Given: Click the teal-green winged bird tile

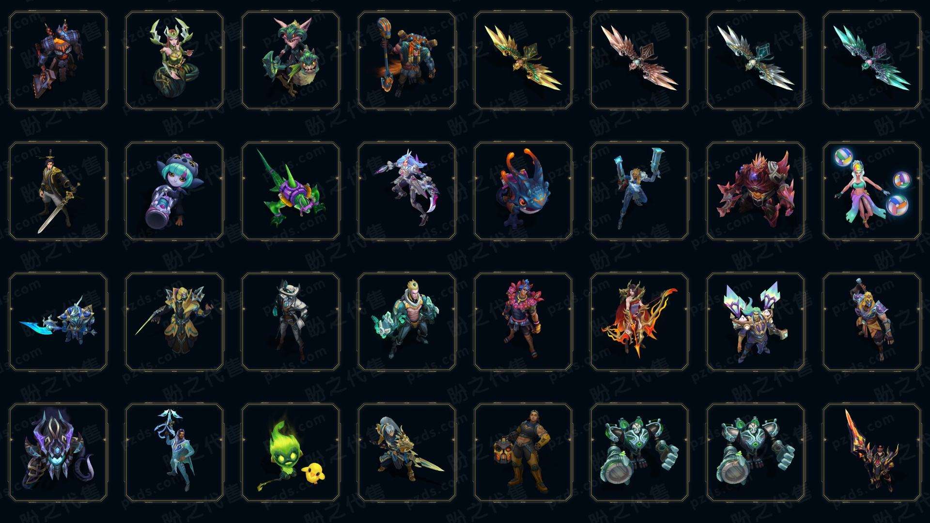Looking at the screenshot, I should (872, 61).
